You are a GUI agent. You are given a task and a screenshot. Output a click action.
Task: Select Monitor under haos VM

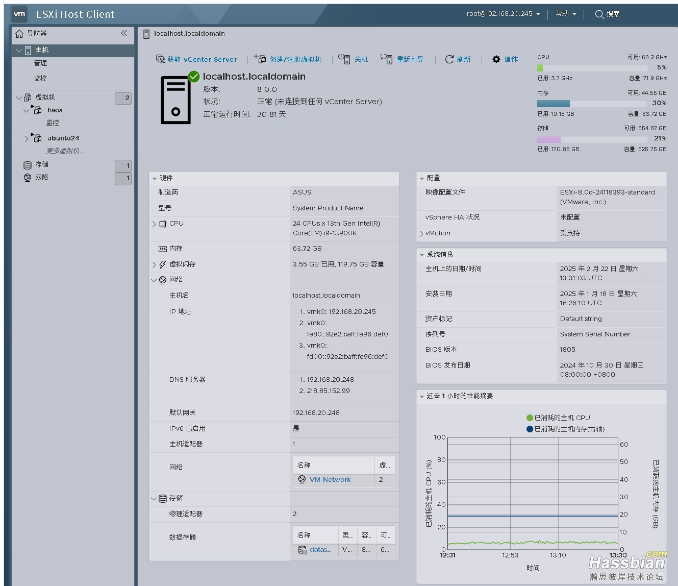coord(53,123)
